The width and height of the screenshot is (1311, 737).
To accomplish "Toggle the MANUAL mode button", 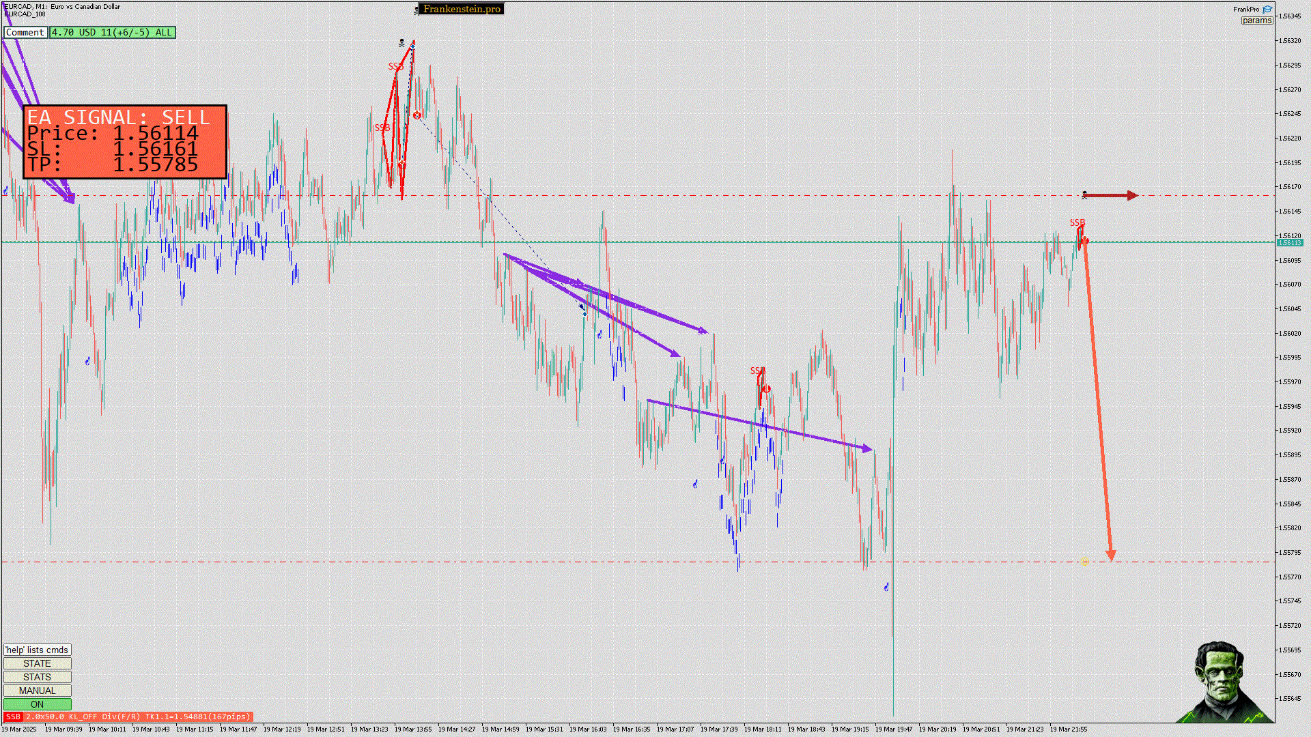I will point(37,691).
